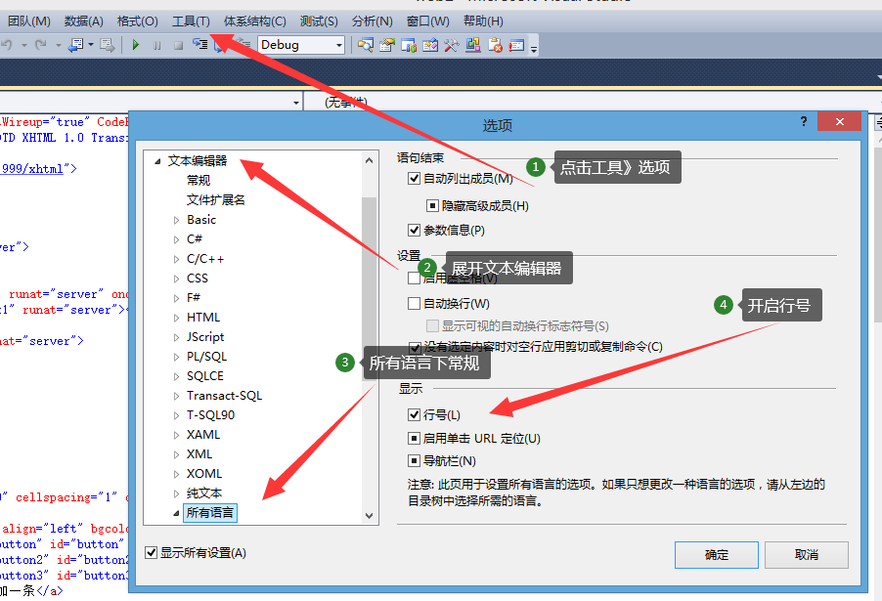Click the Navigate Backward icon in toolbar
This screenshot has width=882, height=601.
[x=75, y=44]
